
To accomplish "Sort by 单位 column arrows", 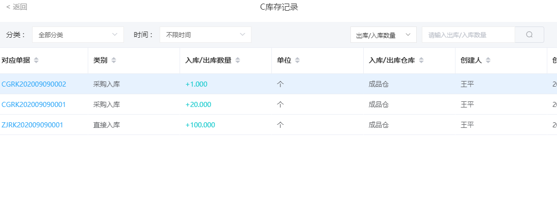I will tap(297, 61).
